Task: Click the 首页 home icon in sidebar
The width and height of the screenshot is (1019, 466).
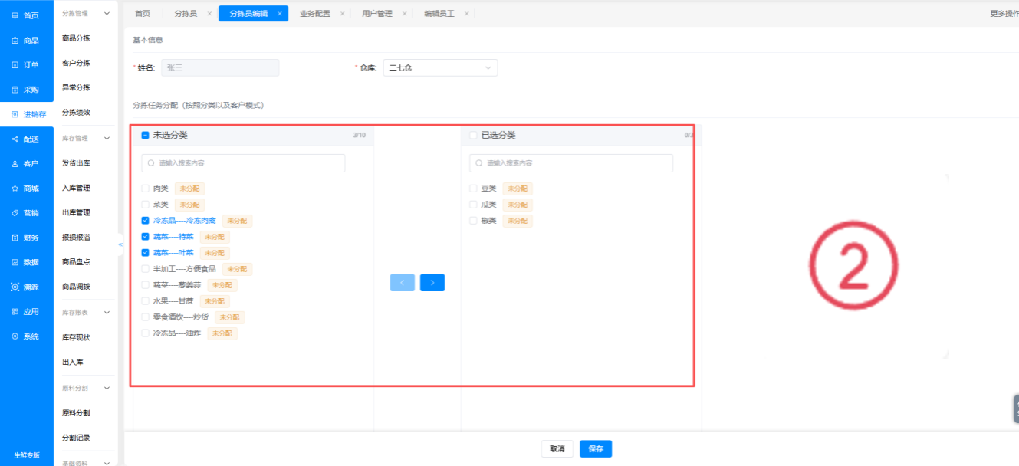Action: pos(15,15)
